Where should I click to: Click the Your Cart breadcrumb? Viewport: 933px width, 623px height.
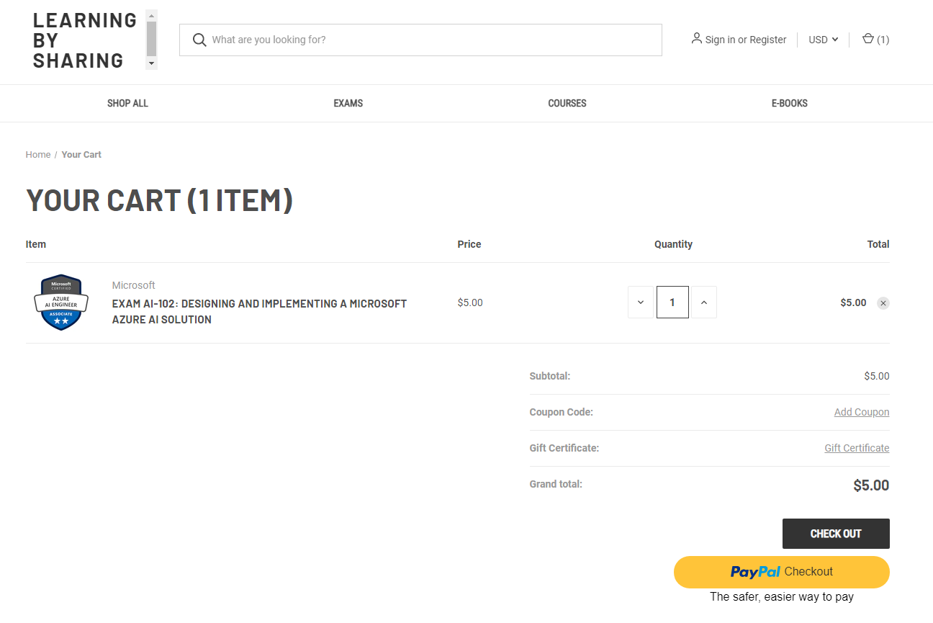tap(81, 155)
